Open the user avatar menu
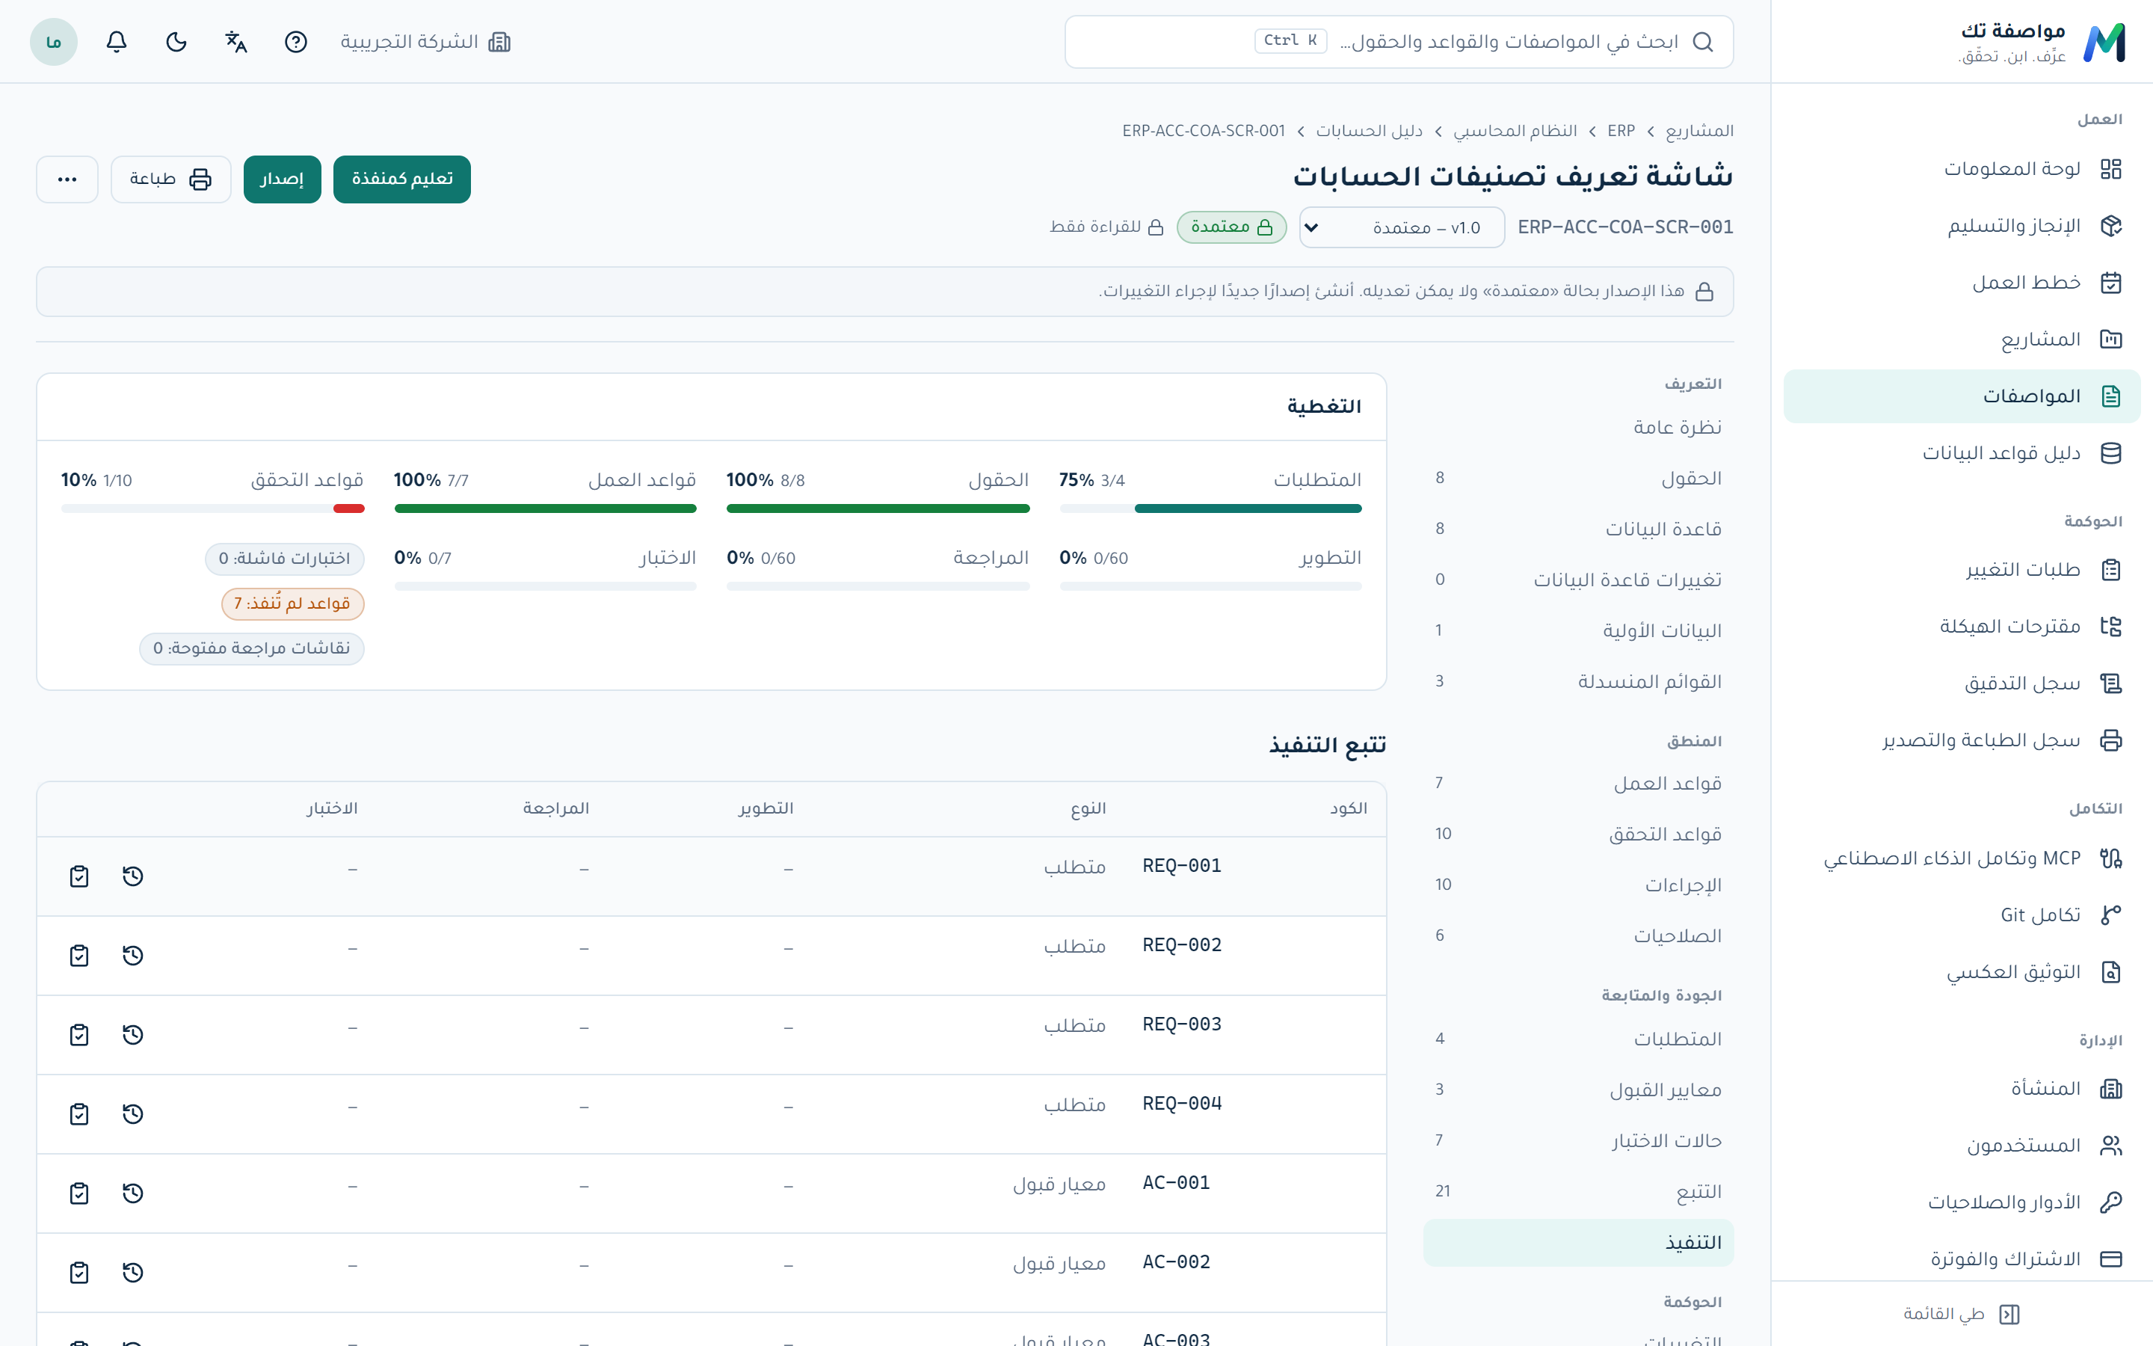This screenshot has height=1346, width=2153. click(53, 42)
